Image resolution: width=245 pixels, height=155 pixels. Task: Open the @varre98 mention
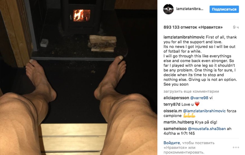click(199, 98)
